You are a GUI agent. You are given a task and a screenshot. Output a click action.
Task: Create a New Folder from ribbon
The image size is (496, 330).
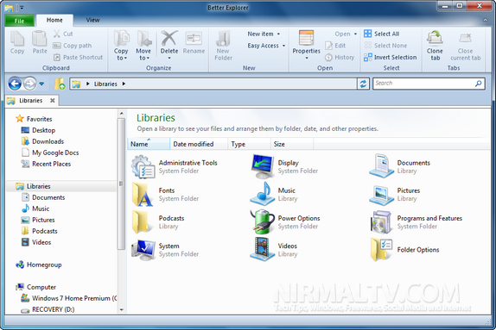pos(223,46)
